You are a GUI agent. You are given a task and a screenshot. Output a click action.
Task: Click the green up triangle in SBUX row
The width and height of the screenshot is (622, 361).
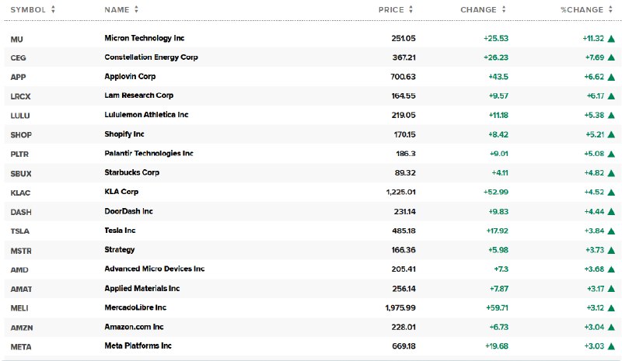pos(611,173)
